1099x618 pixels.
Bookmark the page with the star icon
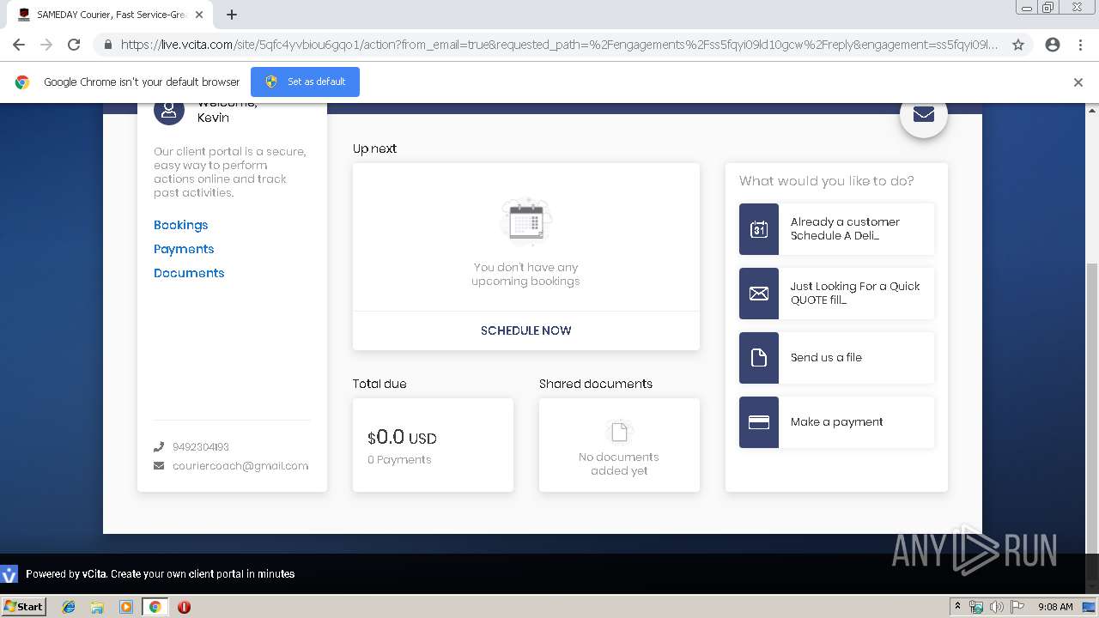click(1018, 45)
